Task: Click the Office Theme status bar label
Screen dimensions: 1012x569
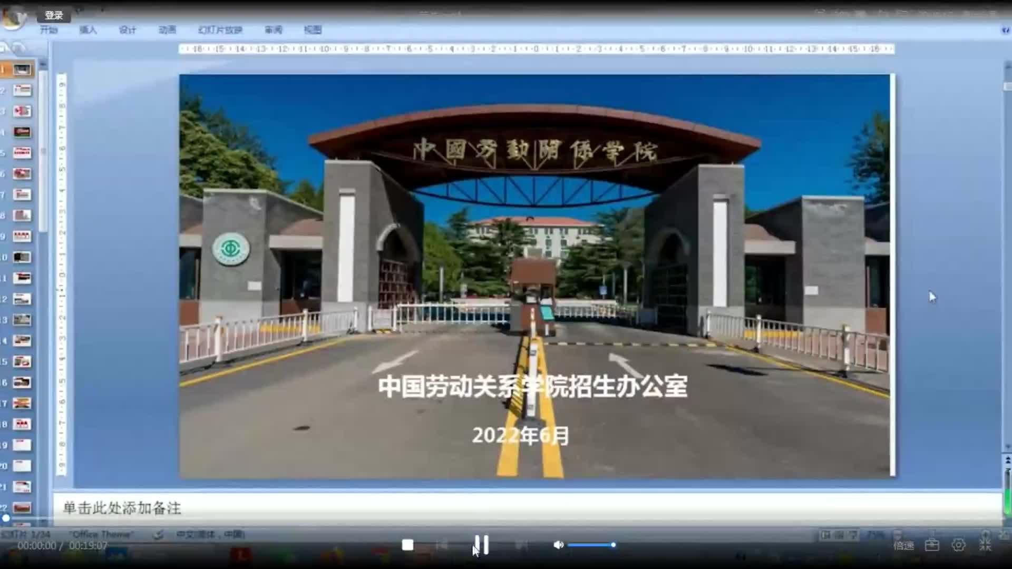Action: coord(101,534)
